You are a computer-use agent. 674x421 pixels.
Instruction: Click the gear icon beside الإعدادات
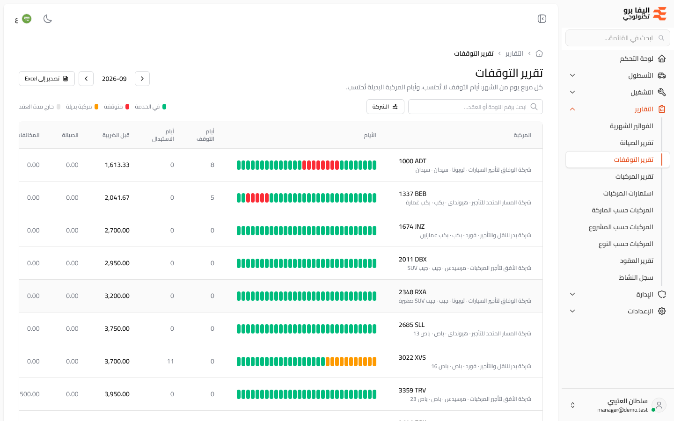(662, 311)
